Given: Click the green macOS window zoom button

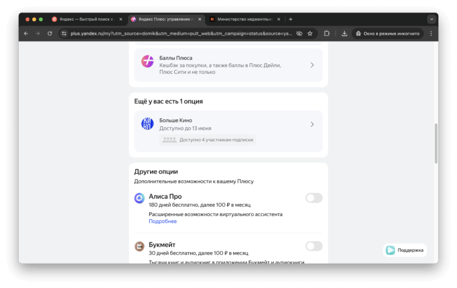Looking at the screenshot, I should [x=41, y=19].
